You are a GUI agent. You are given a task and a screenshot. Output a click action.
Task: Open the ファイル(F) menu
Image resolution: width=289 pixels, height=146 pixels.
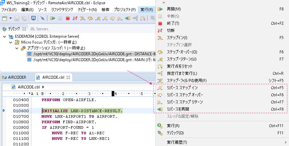(x=9, y=9)
